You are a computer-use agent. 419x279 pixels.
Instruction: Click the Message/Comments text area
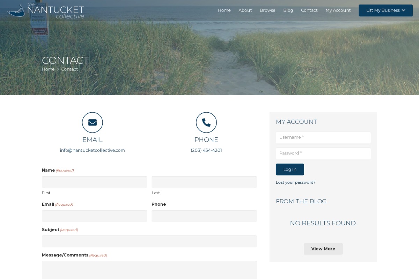point(149,270)
